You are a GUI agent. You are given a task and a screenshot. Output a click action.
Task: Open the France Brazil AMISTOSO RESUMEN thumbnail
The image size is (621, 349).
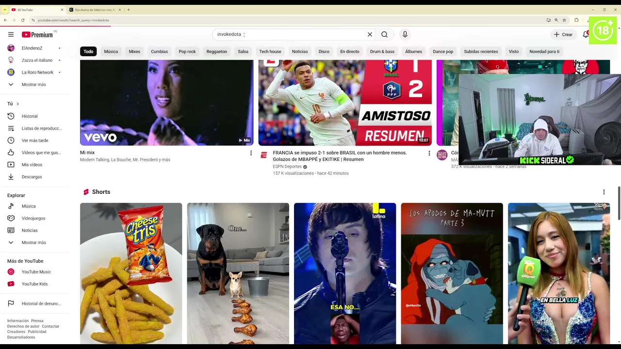click(x=345, y=103)
